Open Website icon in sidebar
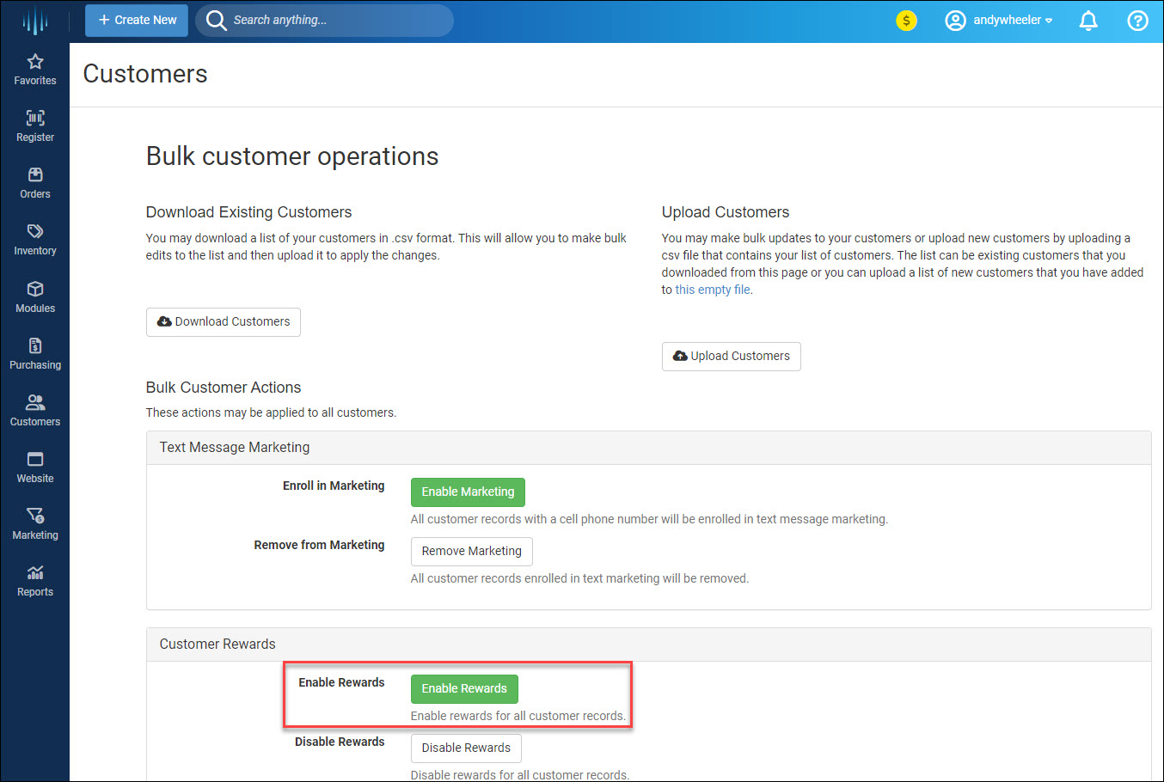 (x=35, y=460)
